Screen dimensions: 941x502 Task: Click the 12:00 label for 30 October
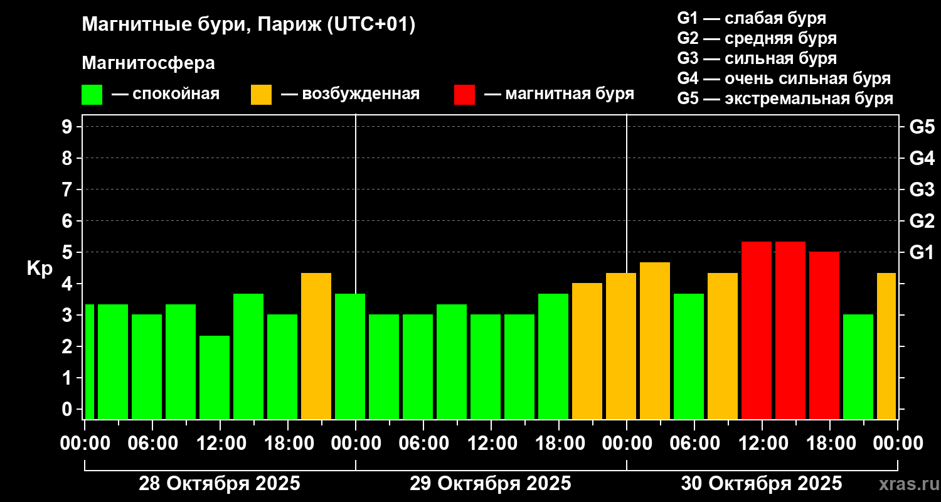click(762, 443)
